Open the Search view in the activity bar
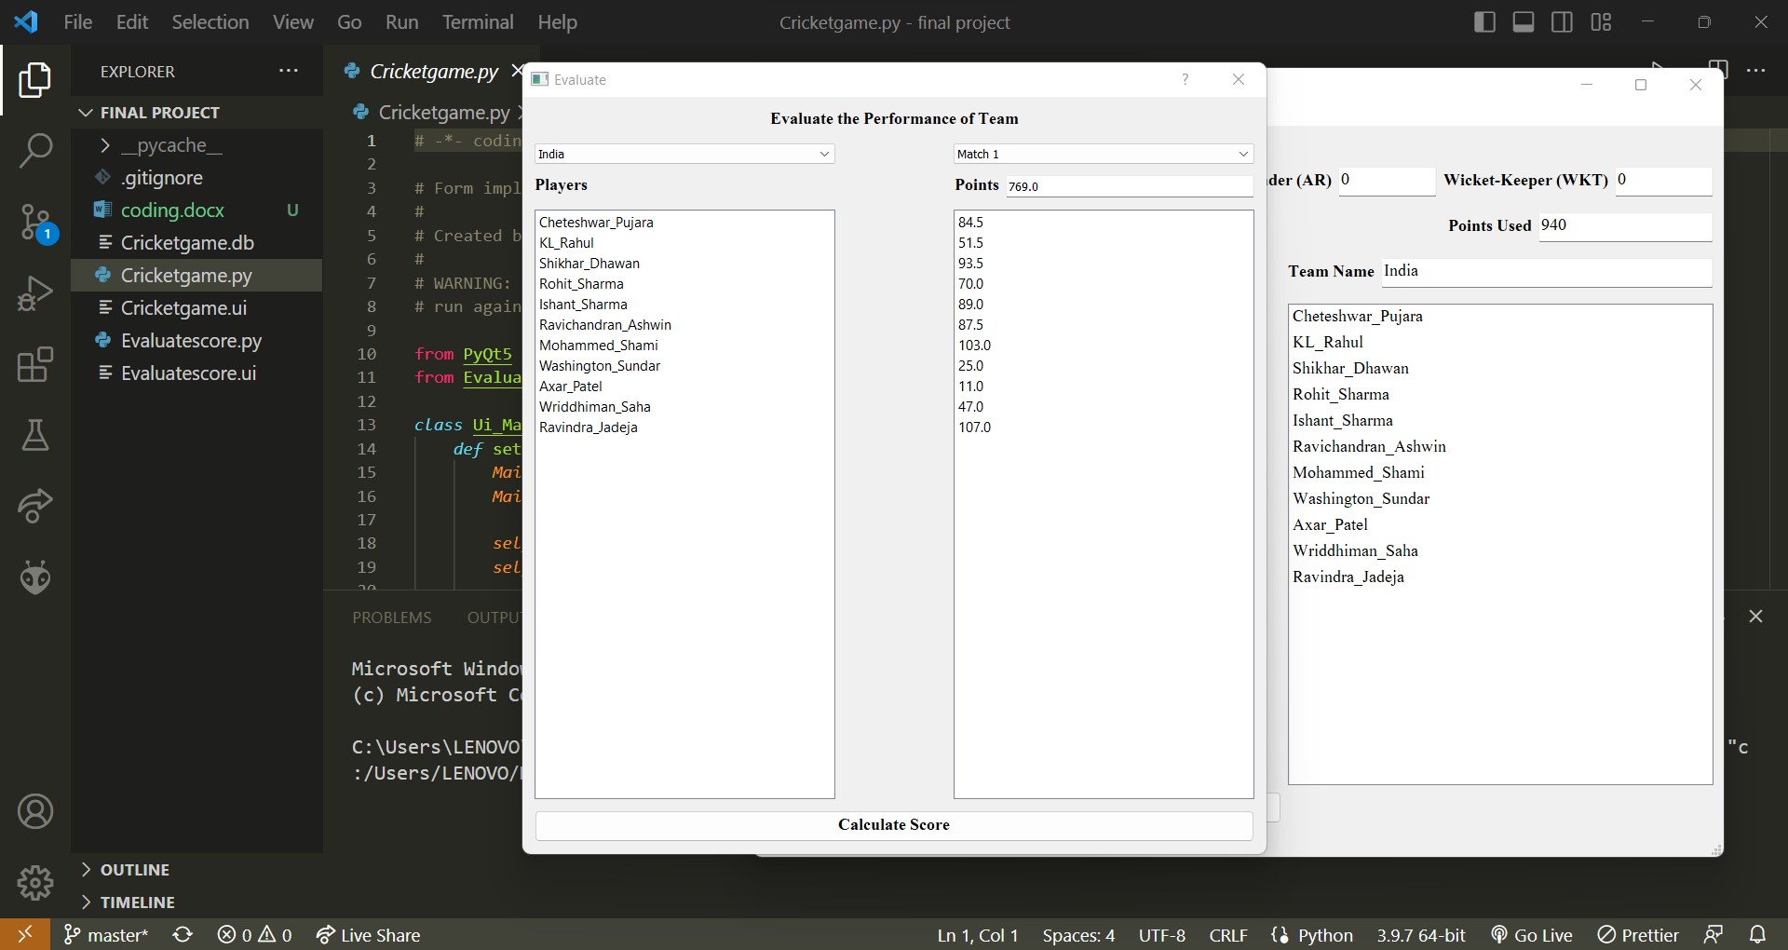This screenshot has width=1788, height=950. pyautogui.click(x=35, y=150)
